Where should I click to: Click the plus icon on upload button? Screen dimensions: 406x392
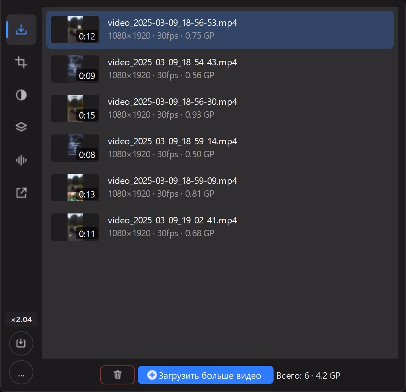tap(152, 375)
